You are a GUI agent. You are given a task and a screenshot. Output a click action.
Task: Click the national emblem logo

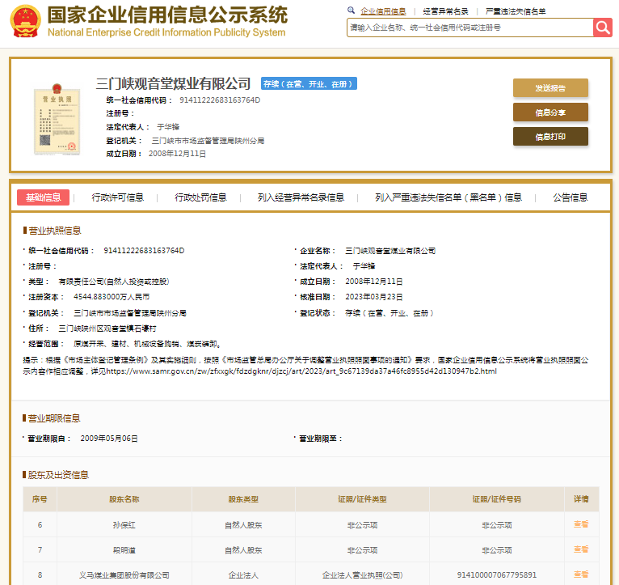tap(23, 22)
